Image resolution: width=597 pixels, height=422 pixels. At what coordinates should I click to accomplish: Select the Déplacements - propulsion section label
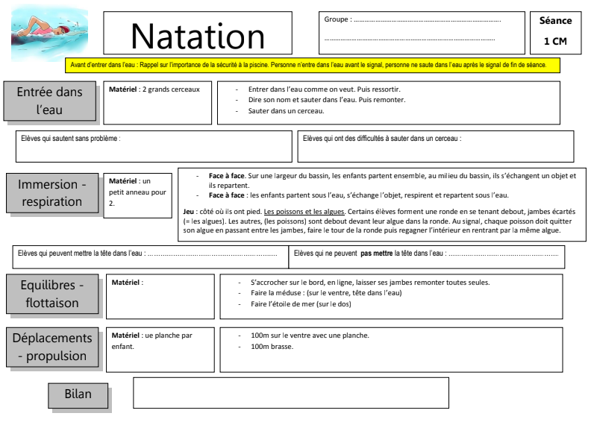[52, 346]
